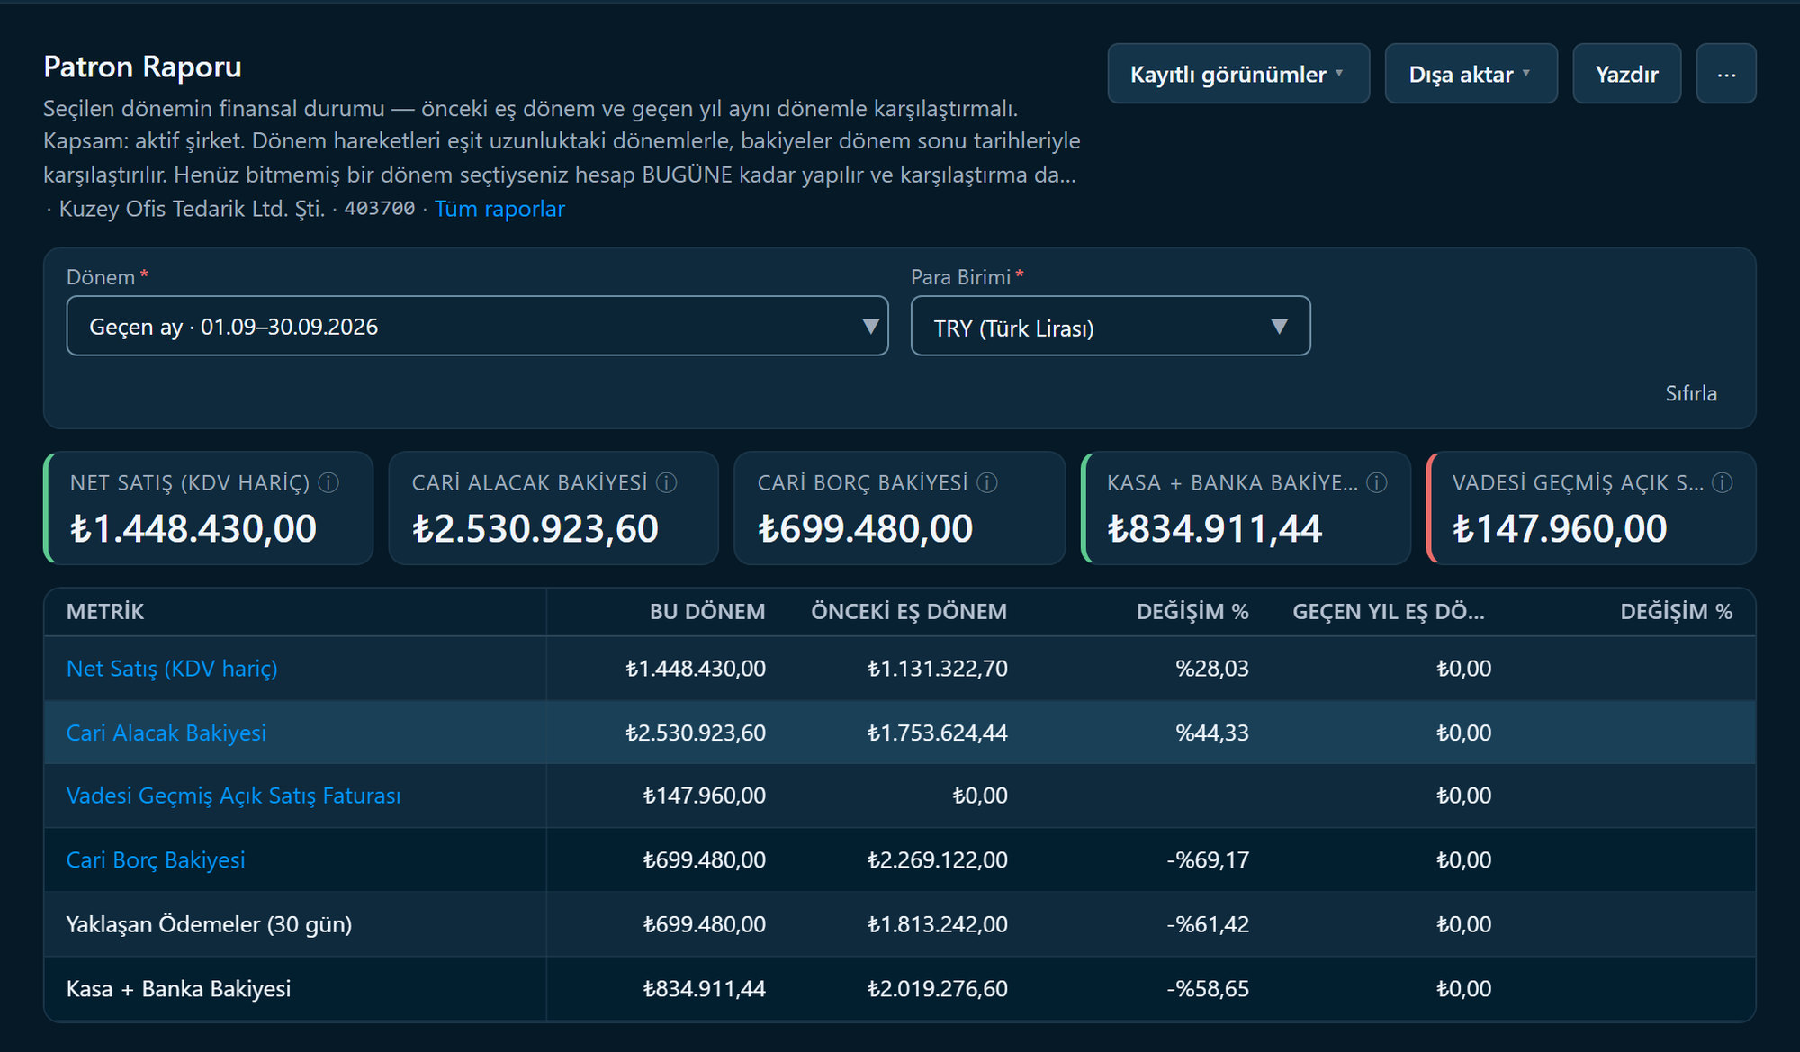Select Yaklaşan Ödemeler (30 gün) row label
Image resolution: width=1800 pixels, height=1052 pixels.
pos(209,924)
